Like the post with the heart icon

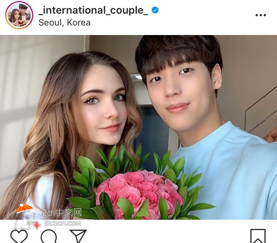click(19, 236)
